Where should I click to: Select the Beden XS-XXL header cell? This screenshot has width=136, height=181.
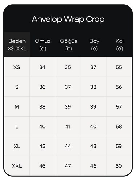pyautogui.click(x=17, y=45)
